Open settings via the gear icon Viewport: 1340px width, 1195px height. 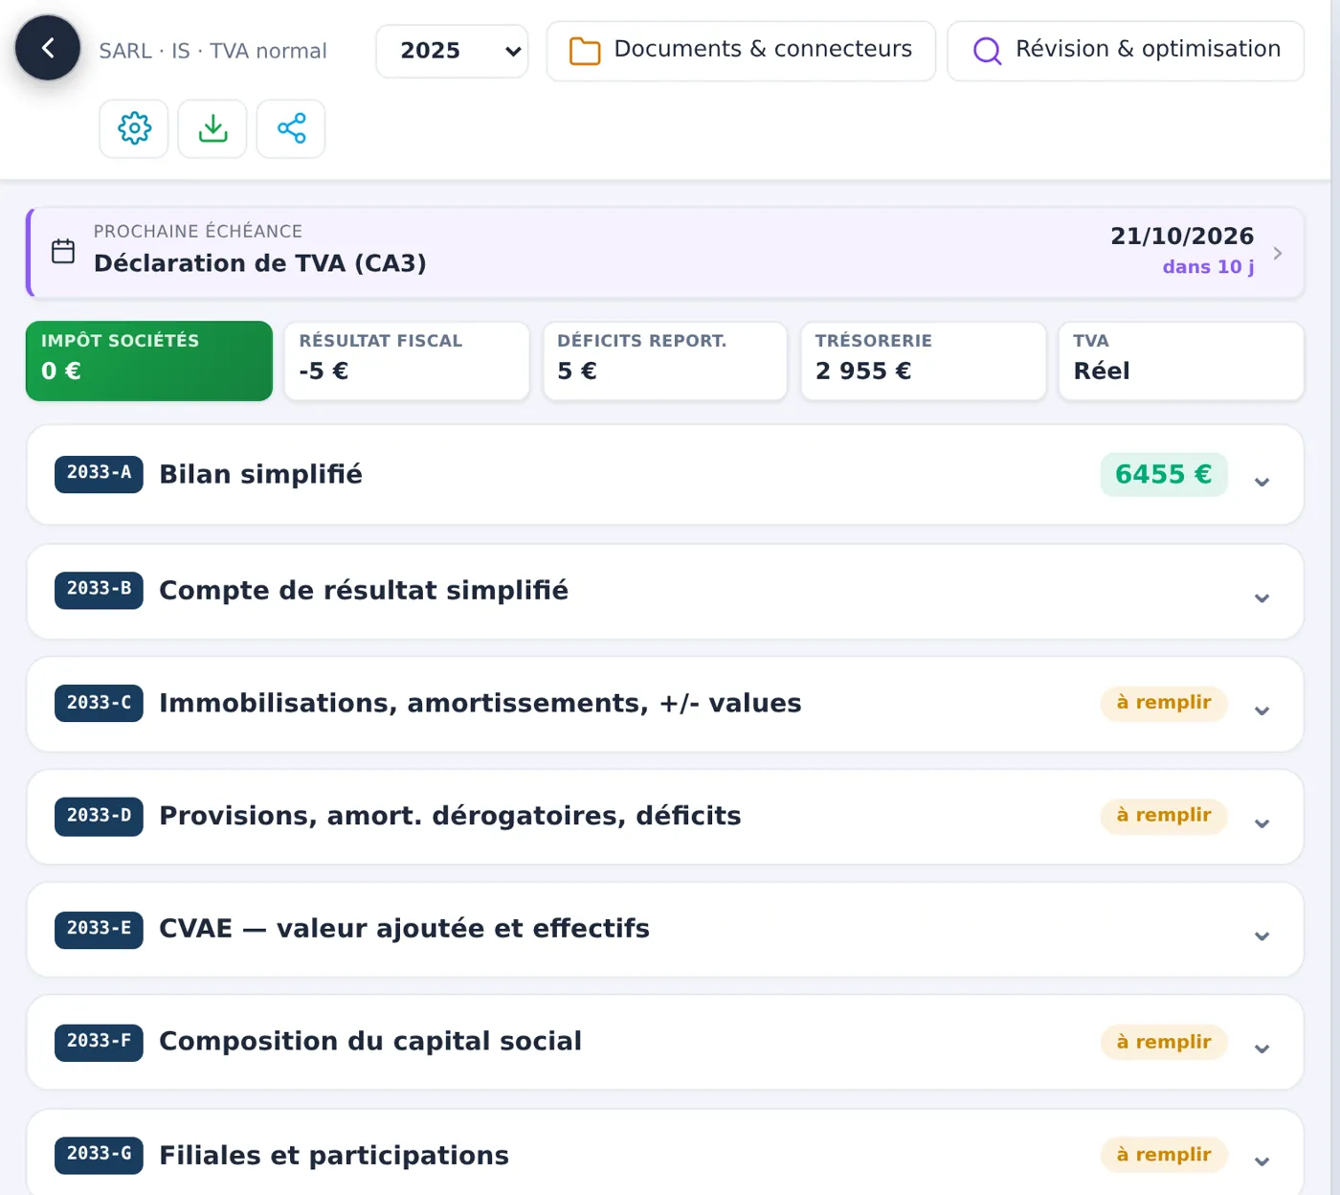point(134,128)
